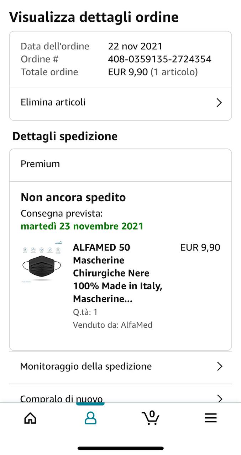The image size is (241, 455).
Task: Tap chevron beside Compralo di nuovo
Action: [x=219, y=398]
